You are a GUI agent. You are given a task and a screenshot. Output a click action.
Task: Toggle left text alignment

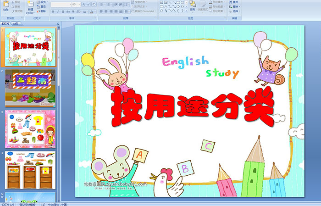[x=101, y=11]
